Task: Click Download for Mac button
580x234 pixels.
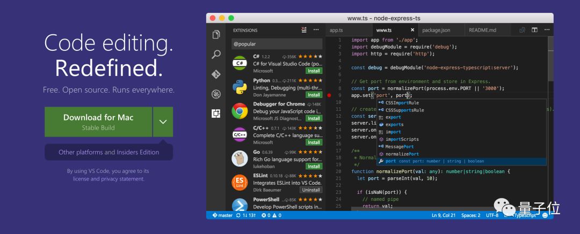Action: pyautogui.click(x=98, y=122)
